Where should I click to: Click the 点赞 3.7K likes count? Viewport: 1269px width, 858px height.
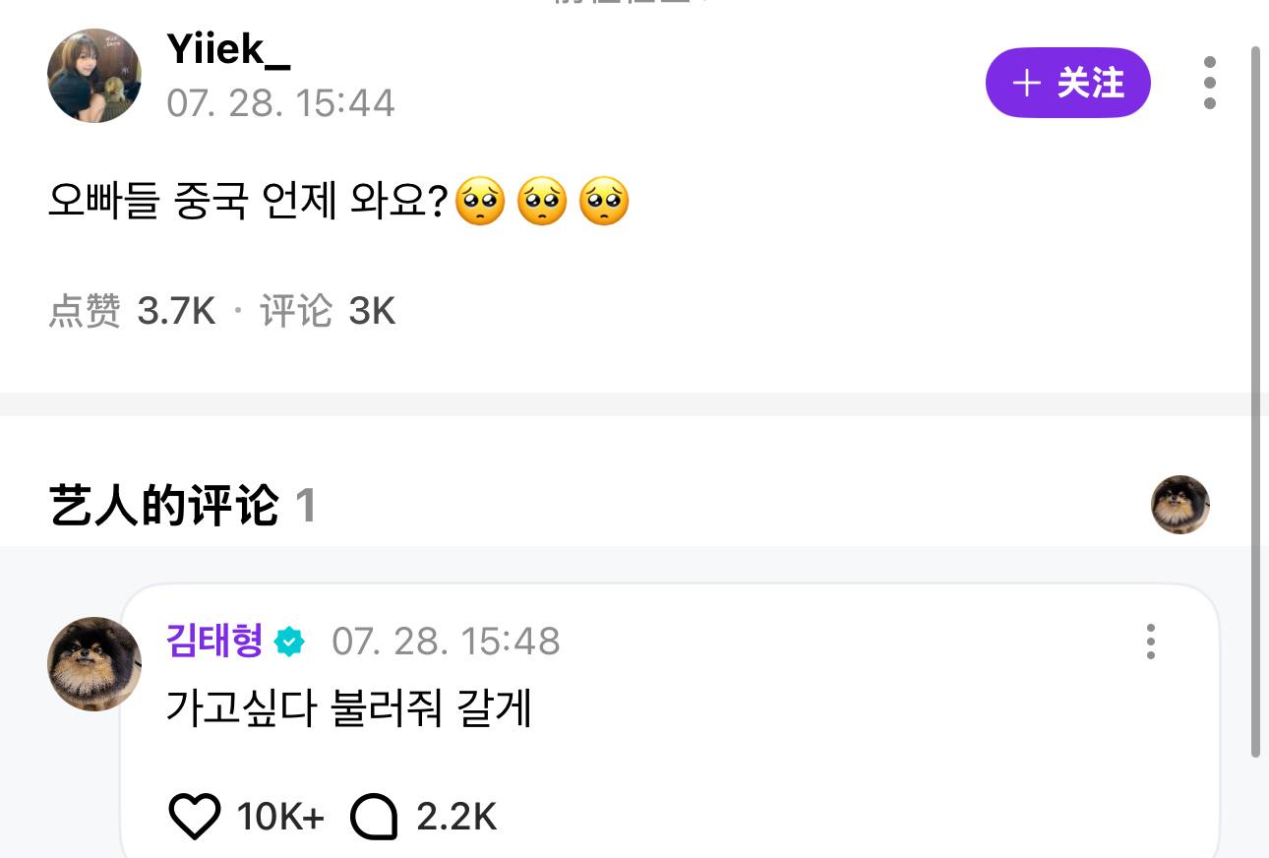[132, 312]
